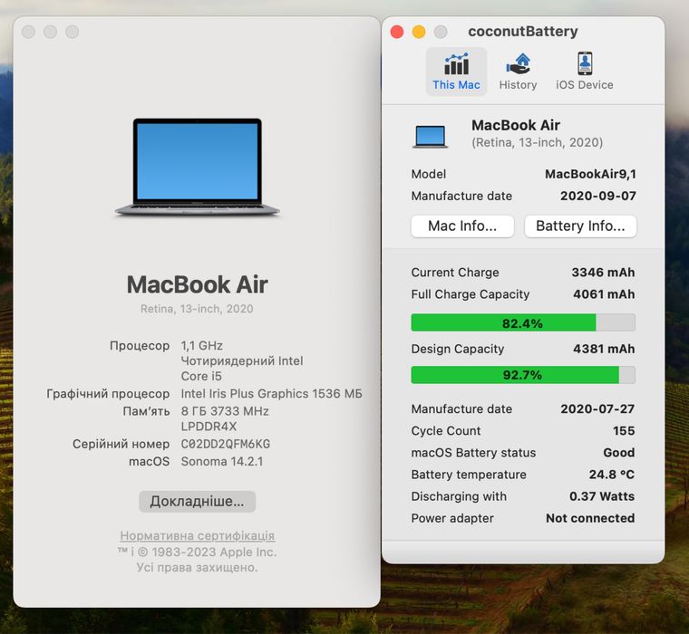Screen dimensions: 689x634
Task: Click the Докладніше... button in About window
Action: (197, 502)
